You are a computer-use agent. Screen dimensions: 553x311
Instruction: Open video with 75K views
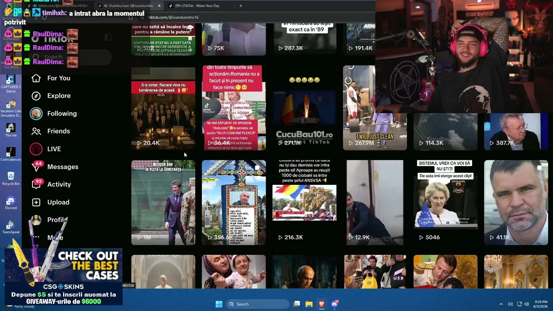coord(234,40)
